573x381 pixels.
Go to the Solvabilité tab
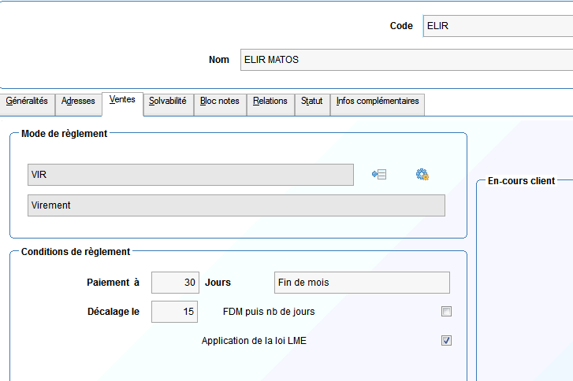pyautogui.click(x=168, y=102)
